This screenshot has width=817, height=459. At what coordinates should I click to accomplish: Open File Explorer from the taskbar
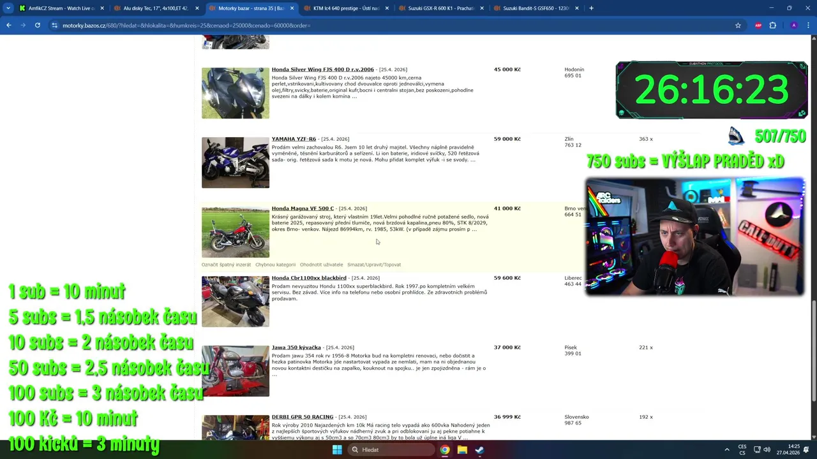point(462,449)
